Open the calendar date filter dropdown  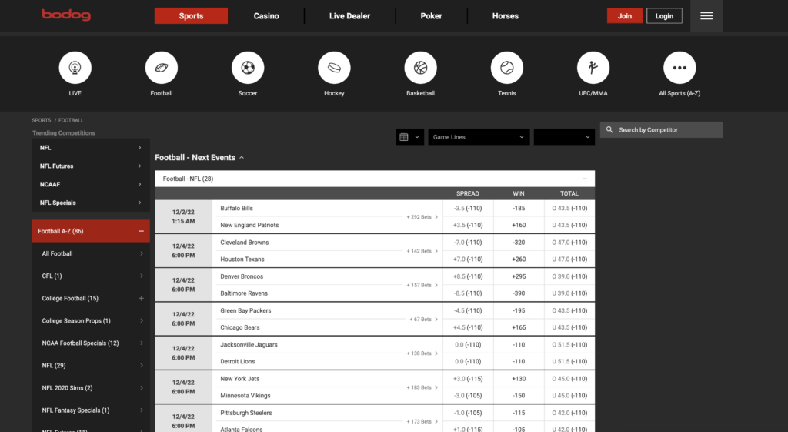409,137
